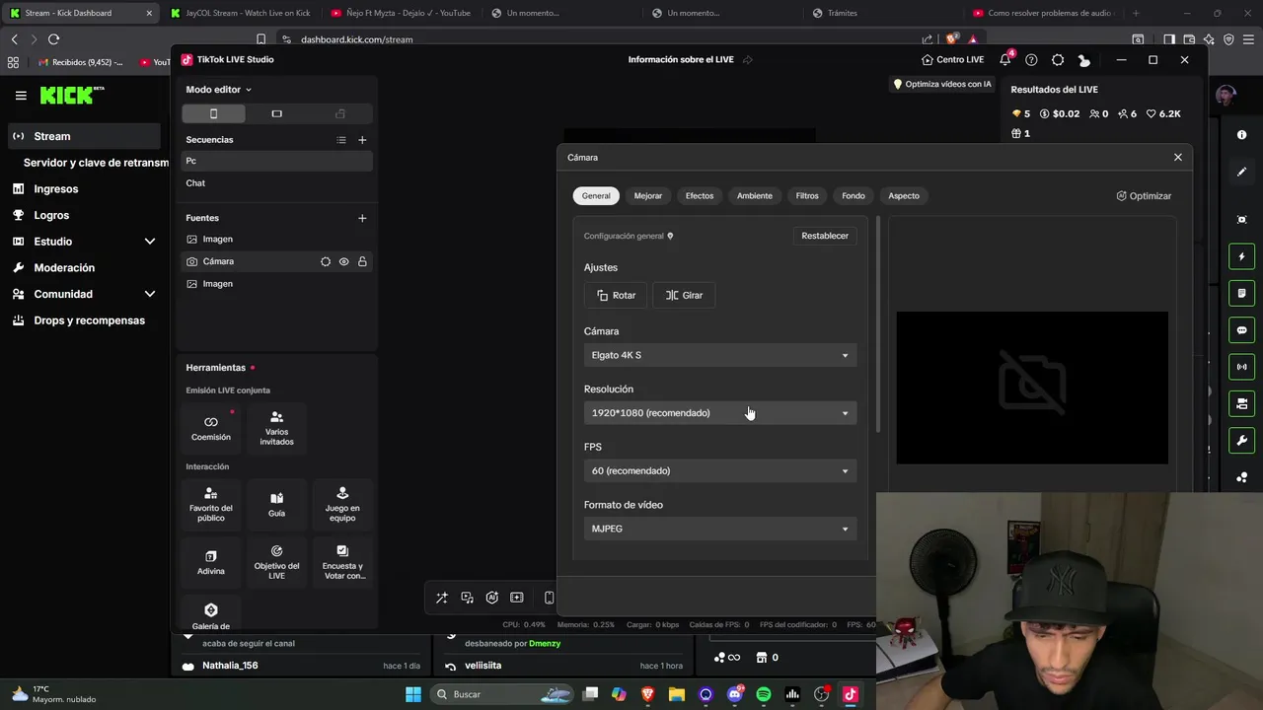The width and height of the screenshot is (1263, 710).
Task: Click the Rotar button
Action: point(616,295)
